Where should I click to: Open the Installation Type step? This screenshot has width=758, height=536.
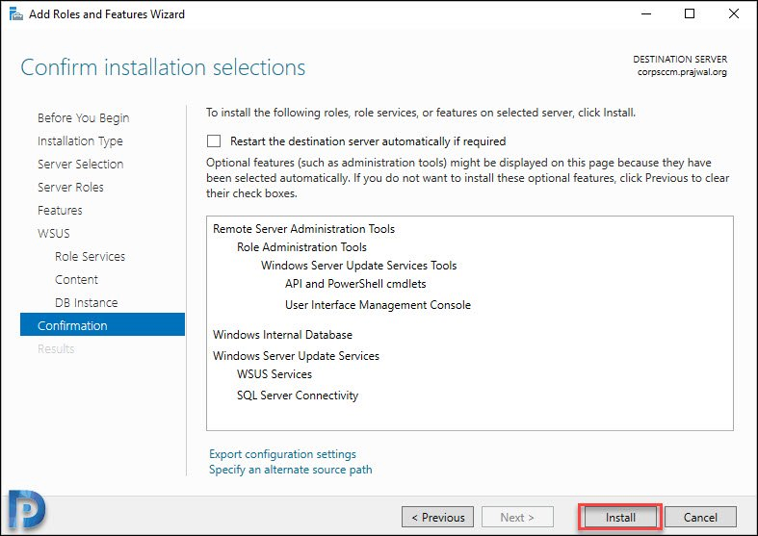(80, 141)
